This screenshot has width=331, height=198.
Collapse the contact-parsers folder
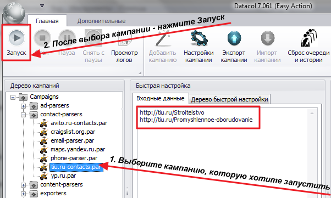point(24,115)
